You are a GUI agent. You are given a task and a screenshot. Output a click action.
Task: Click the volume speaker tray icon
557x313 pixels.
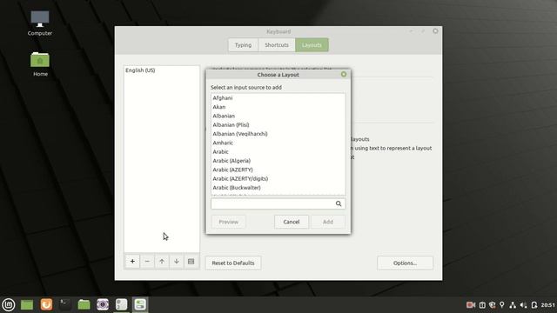523,305
